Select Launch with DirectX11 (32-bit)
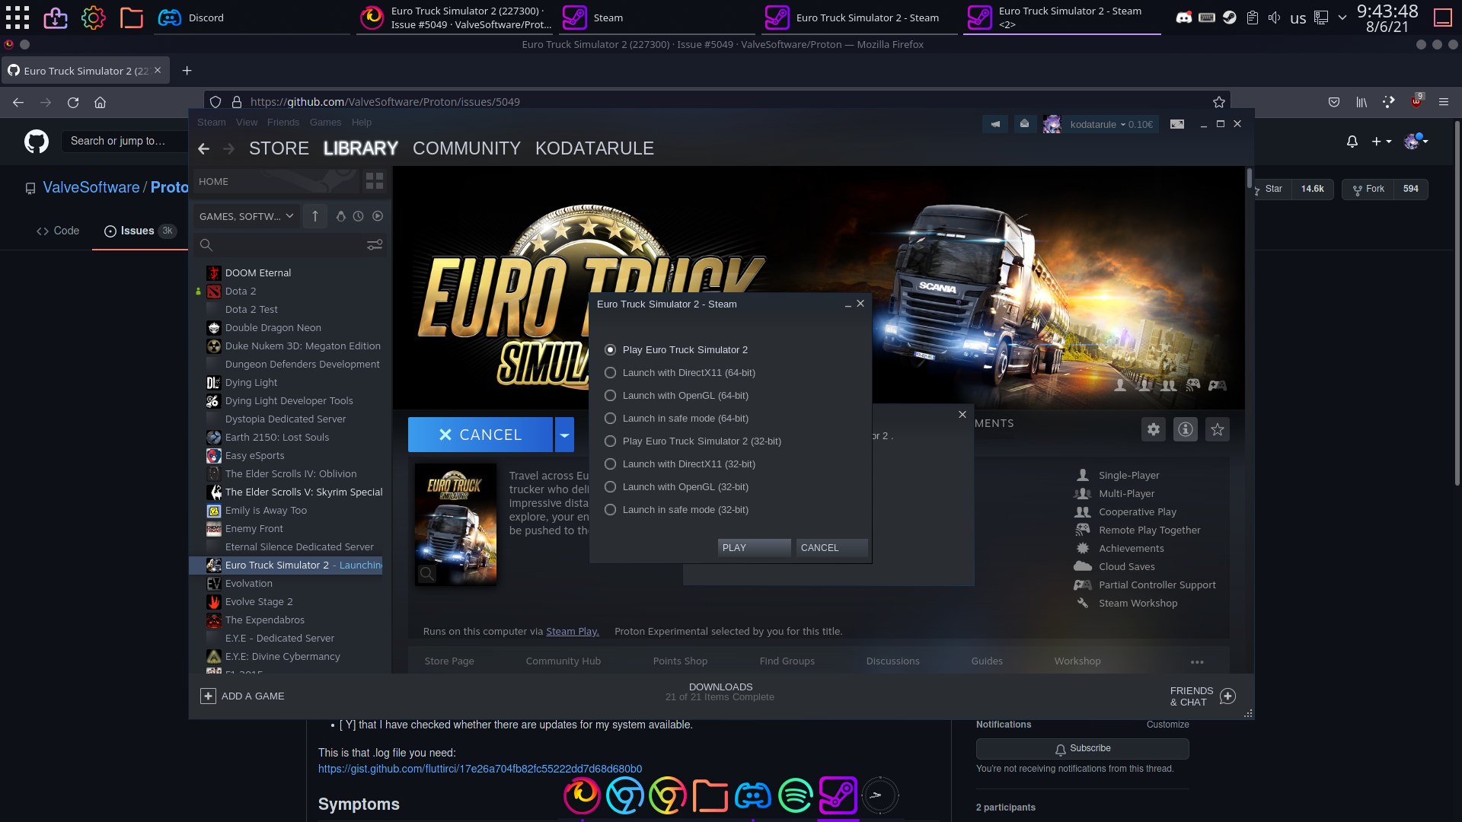Screen dimensions: 1462x822 coord(681,464)
